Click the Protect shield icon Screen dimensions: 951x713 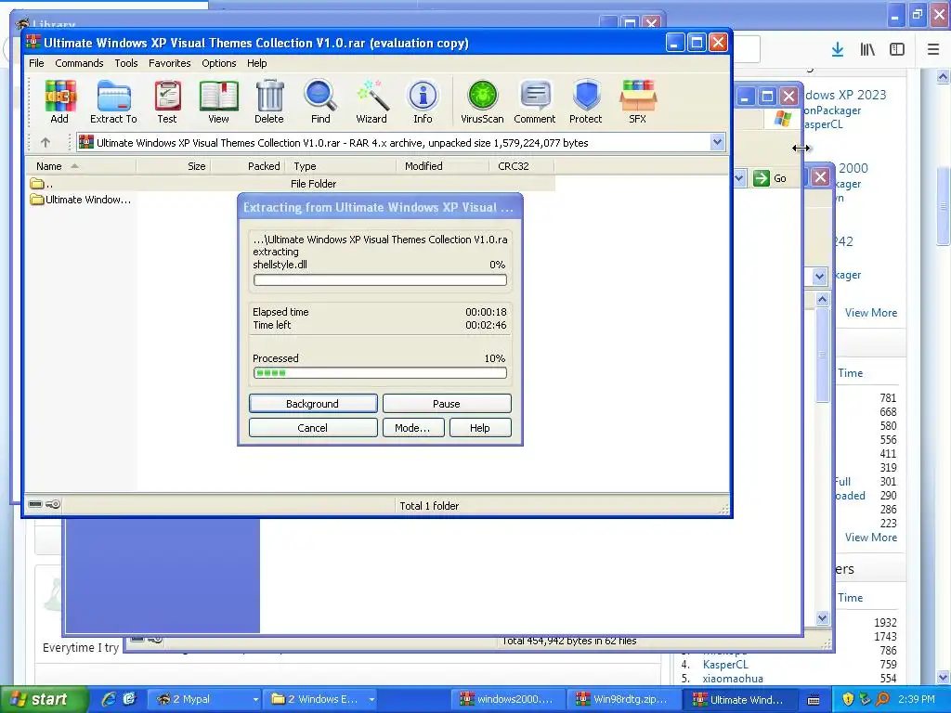point(585,102)
